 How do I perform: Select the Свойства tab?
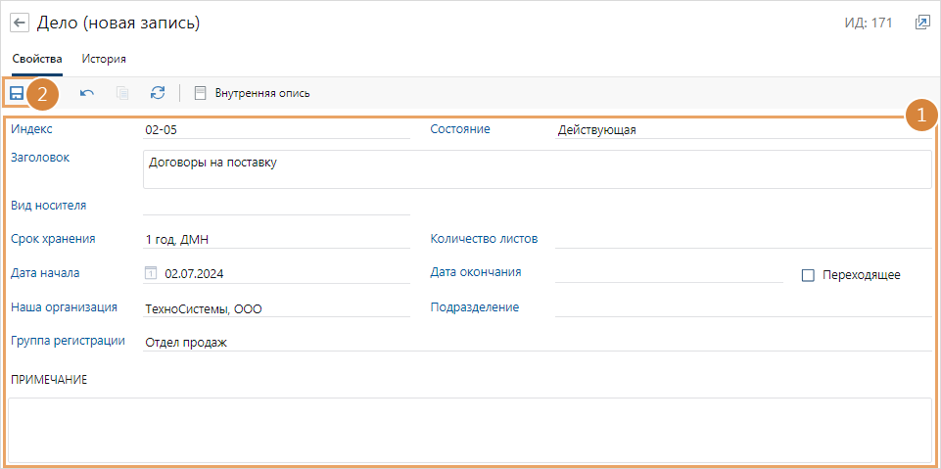pos(37,59)
